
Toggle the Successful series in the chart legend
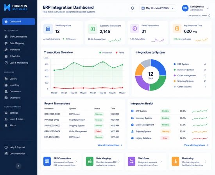click(106, 52)
